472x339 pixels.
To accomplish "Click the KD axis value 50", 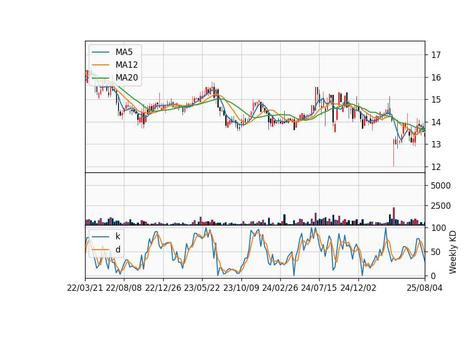I will (x=436, y=252).
